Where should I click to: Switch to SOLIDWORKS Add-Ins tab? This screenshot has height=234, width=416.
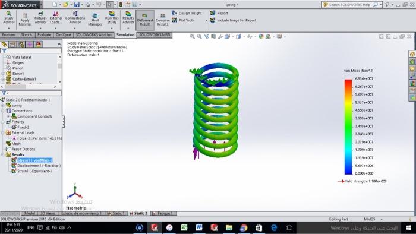click(94, 35)
